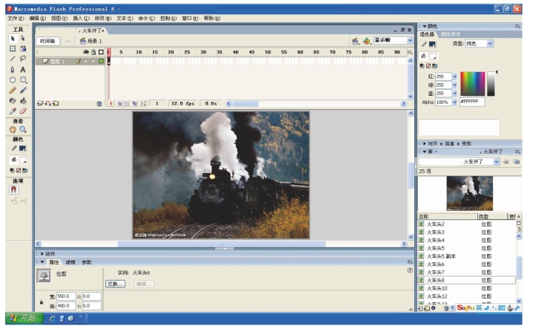The height and width of the screenshot is (332, 536).
Task: Toggle show all layers as outlines
Action: click(101, 52)
